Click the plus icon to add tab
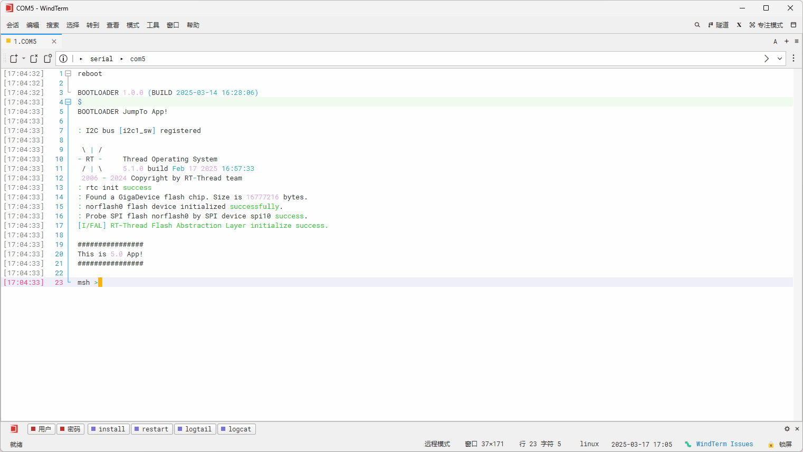The height and width of the screenshot is (452, 803). point(786,41)
